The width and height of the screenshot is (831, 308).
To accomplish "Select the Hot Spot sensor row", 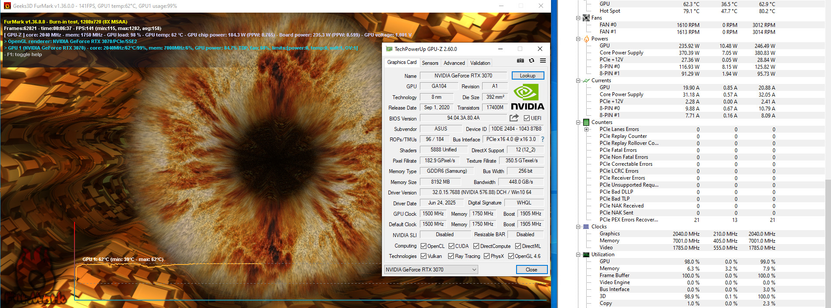I will (x=700, y=11).
